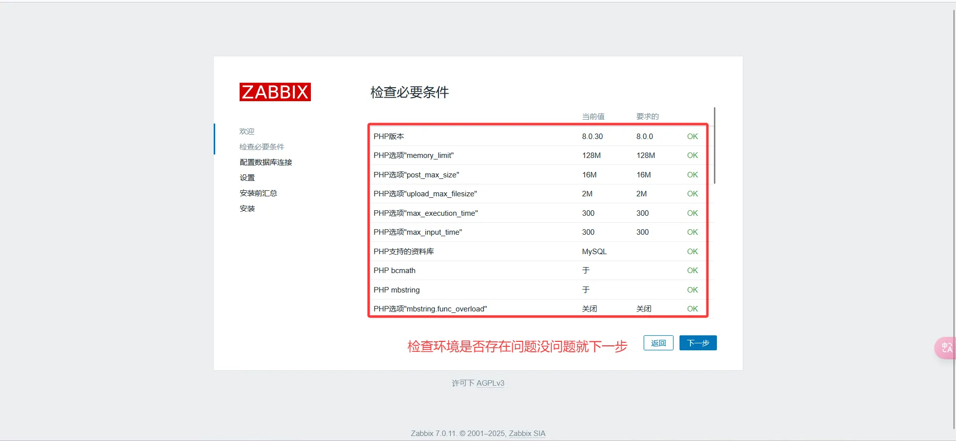Open the Zabbix SIA link

527,434
